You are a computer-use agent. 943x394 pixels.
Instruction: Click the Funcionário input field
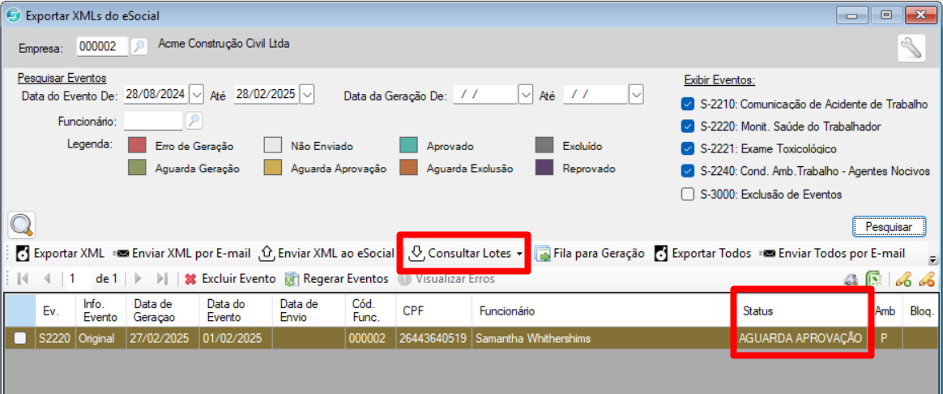tap(152, 121)
